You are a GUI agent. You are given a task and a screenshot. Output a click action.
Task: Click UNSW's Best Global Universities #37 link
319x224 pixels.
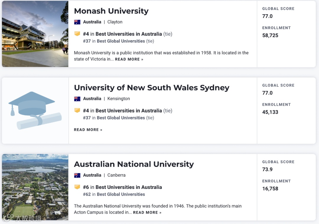(121, 118)
